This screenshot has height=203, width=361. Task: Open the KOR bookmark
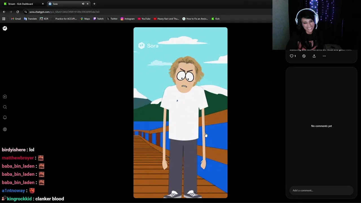point(44,19)
